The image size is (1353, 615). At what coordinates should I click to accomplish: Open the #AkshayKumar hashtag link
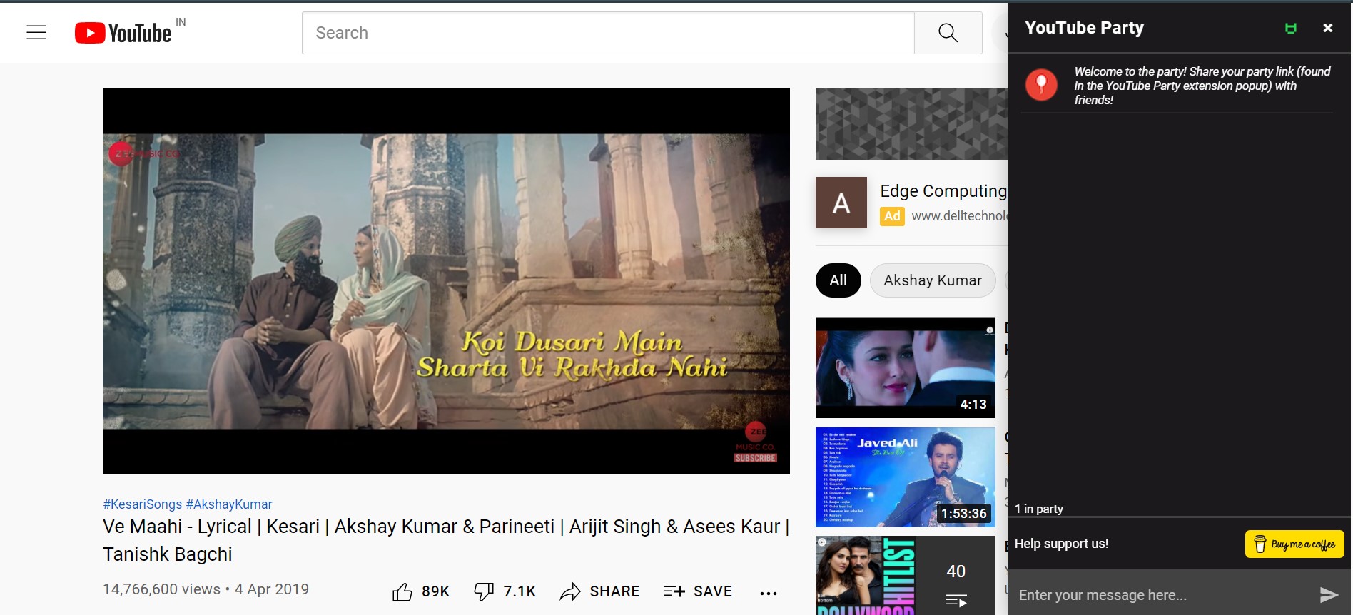(x=229, y=504)
